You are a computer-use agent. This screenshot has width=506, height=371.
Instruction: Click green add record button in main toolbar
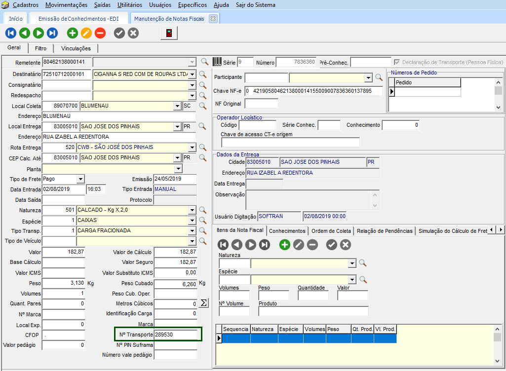[73, 33]
